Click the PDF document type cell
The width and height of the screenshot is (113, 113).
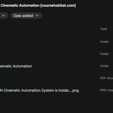click(107, 78)
